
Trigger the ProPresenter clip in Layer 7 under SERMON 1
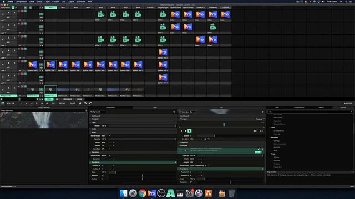click(200, 14)
